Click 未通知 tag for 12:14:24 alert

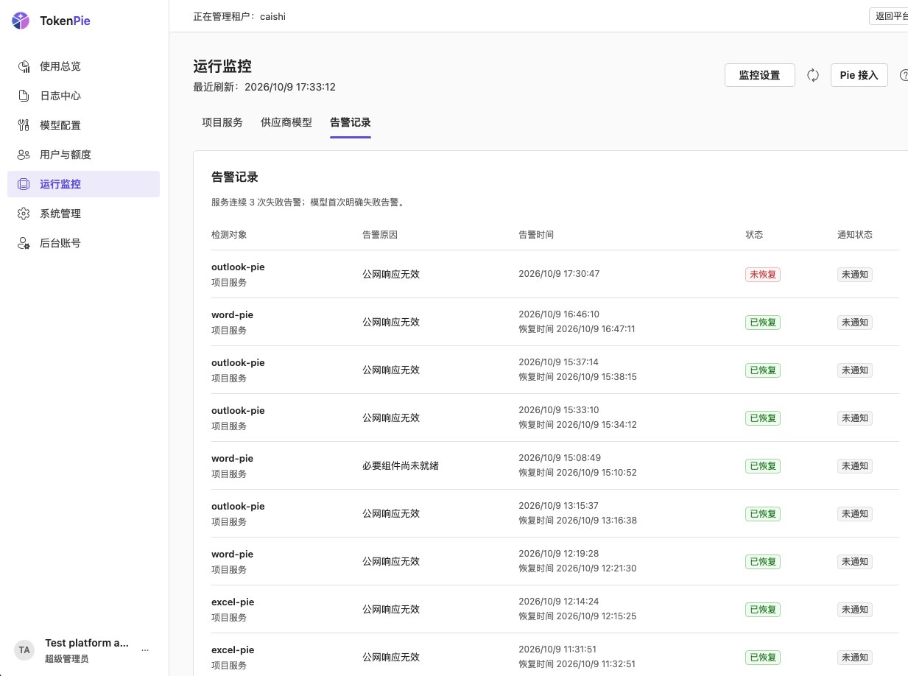(855, 609)
